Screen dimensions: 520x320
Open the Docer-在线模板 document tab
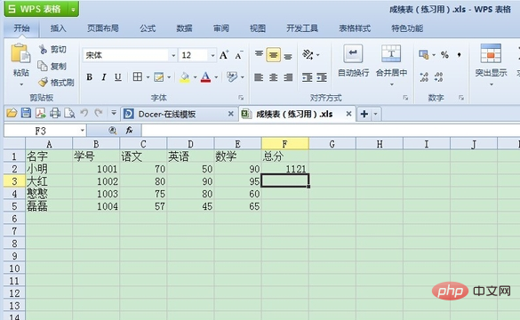[179, 114]
